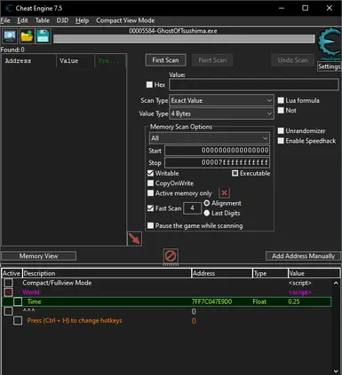Click Compact View Mode menu item
The image size is (342, 375).
pos(125,20)
